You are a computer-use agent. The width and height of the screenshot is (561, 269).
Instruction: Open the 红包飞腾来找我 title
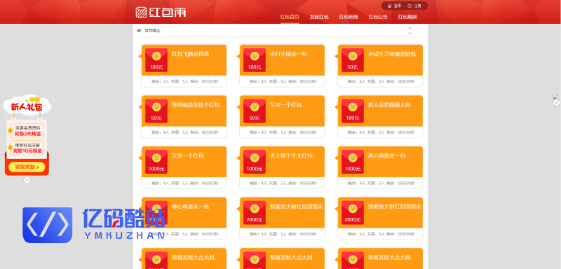(190, 54)
